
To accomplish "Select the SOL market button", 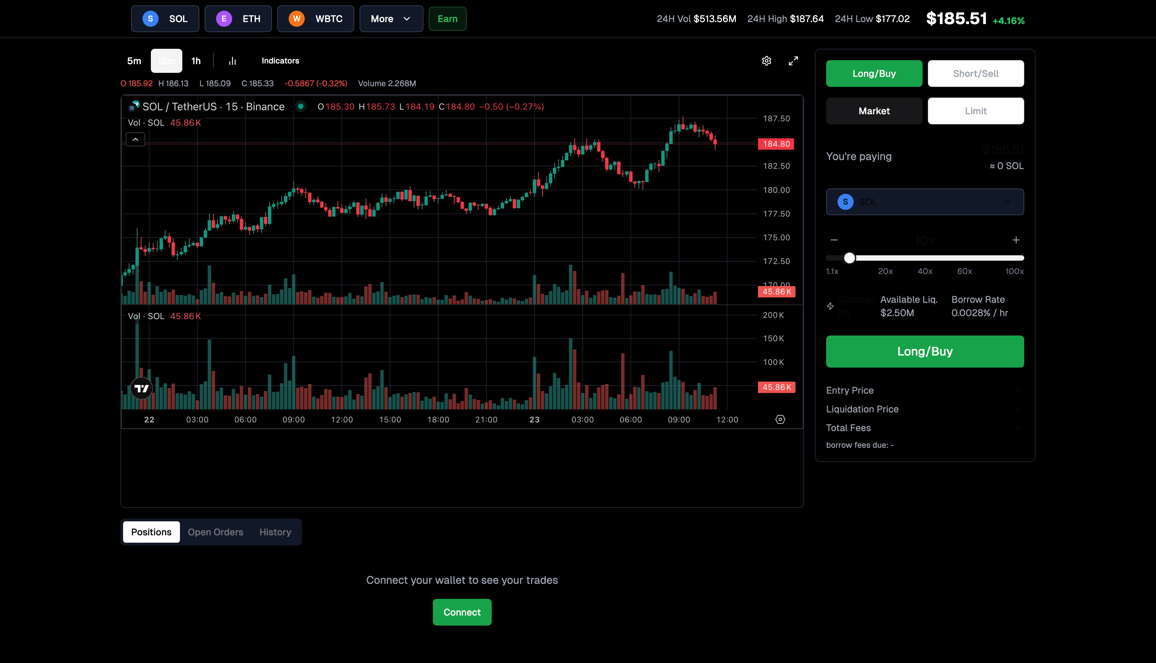I will pyautogui.click(x=165, y=19).
